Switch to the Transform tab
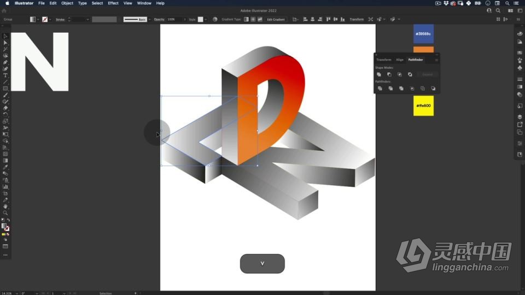 pyautogui.click(x=384, y=60)
